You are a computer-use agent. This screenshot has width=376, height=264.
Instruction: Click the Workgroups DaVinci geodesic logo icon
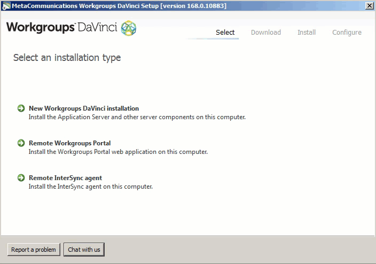129,28
